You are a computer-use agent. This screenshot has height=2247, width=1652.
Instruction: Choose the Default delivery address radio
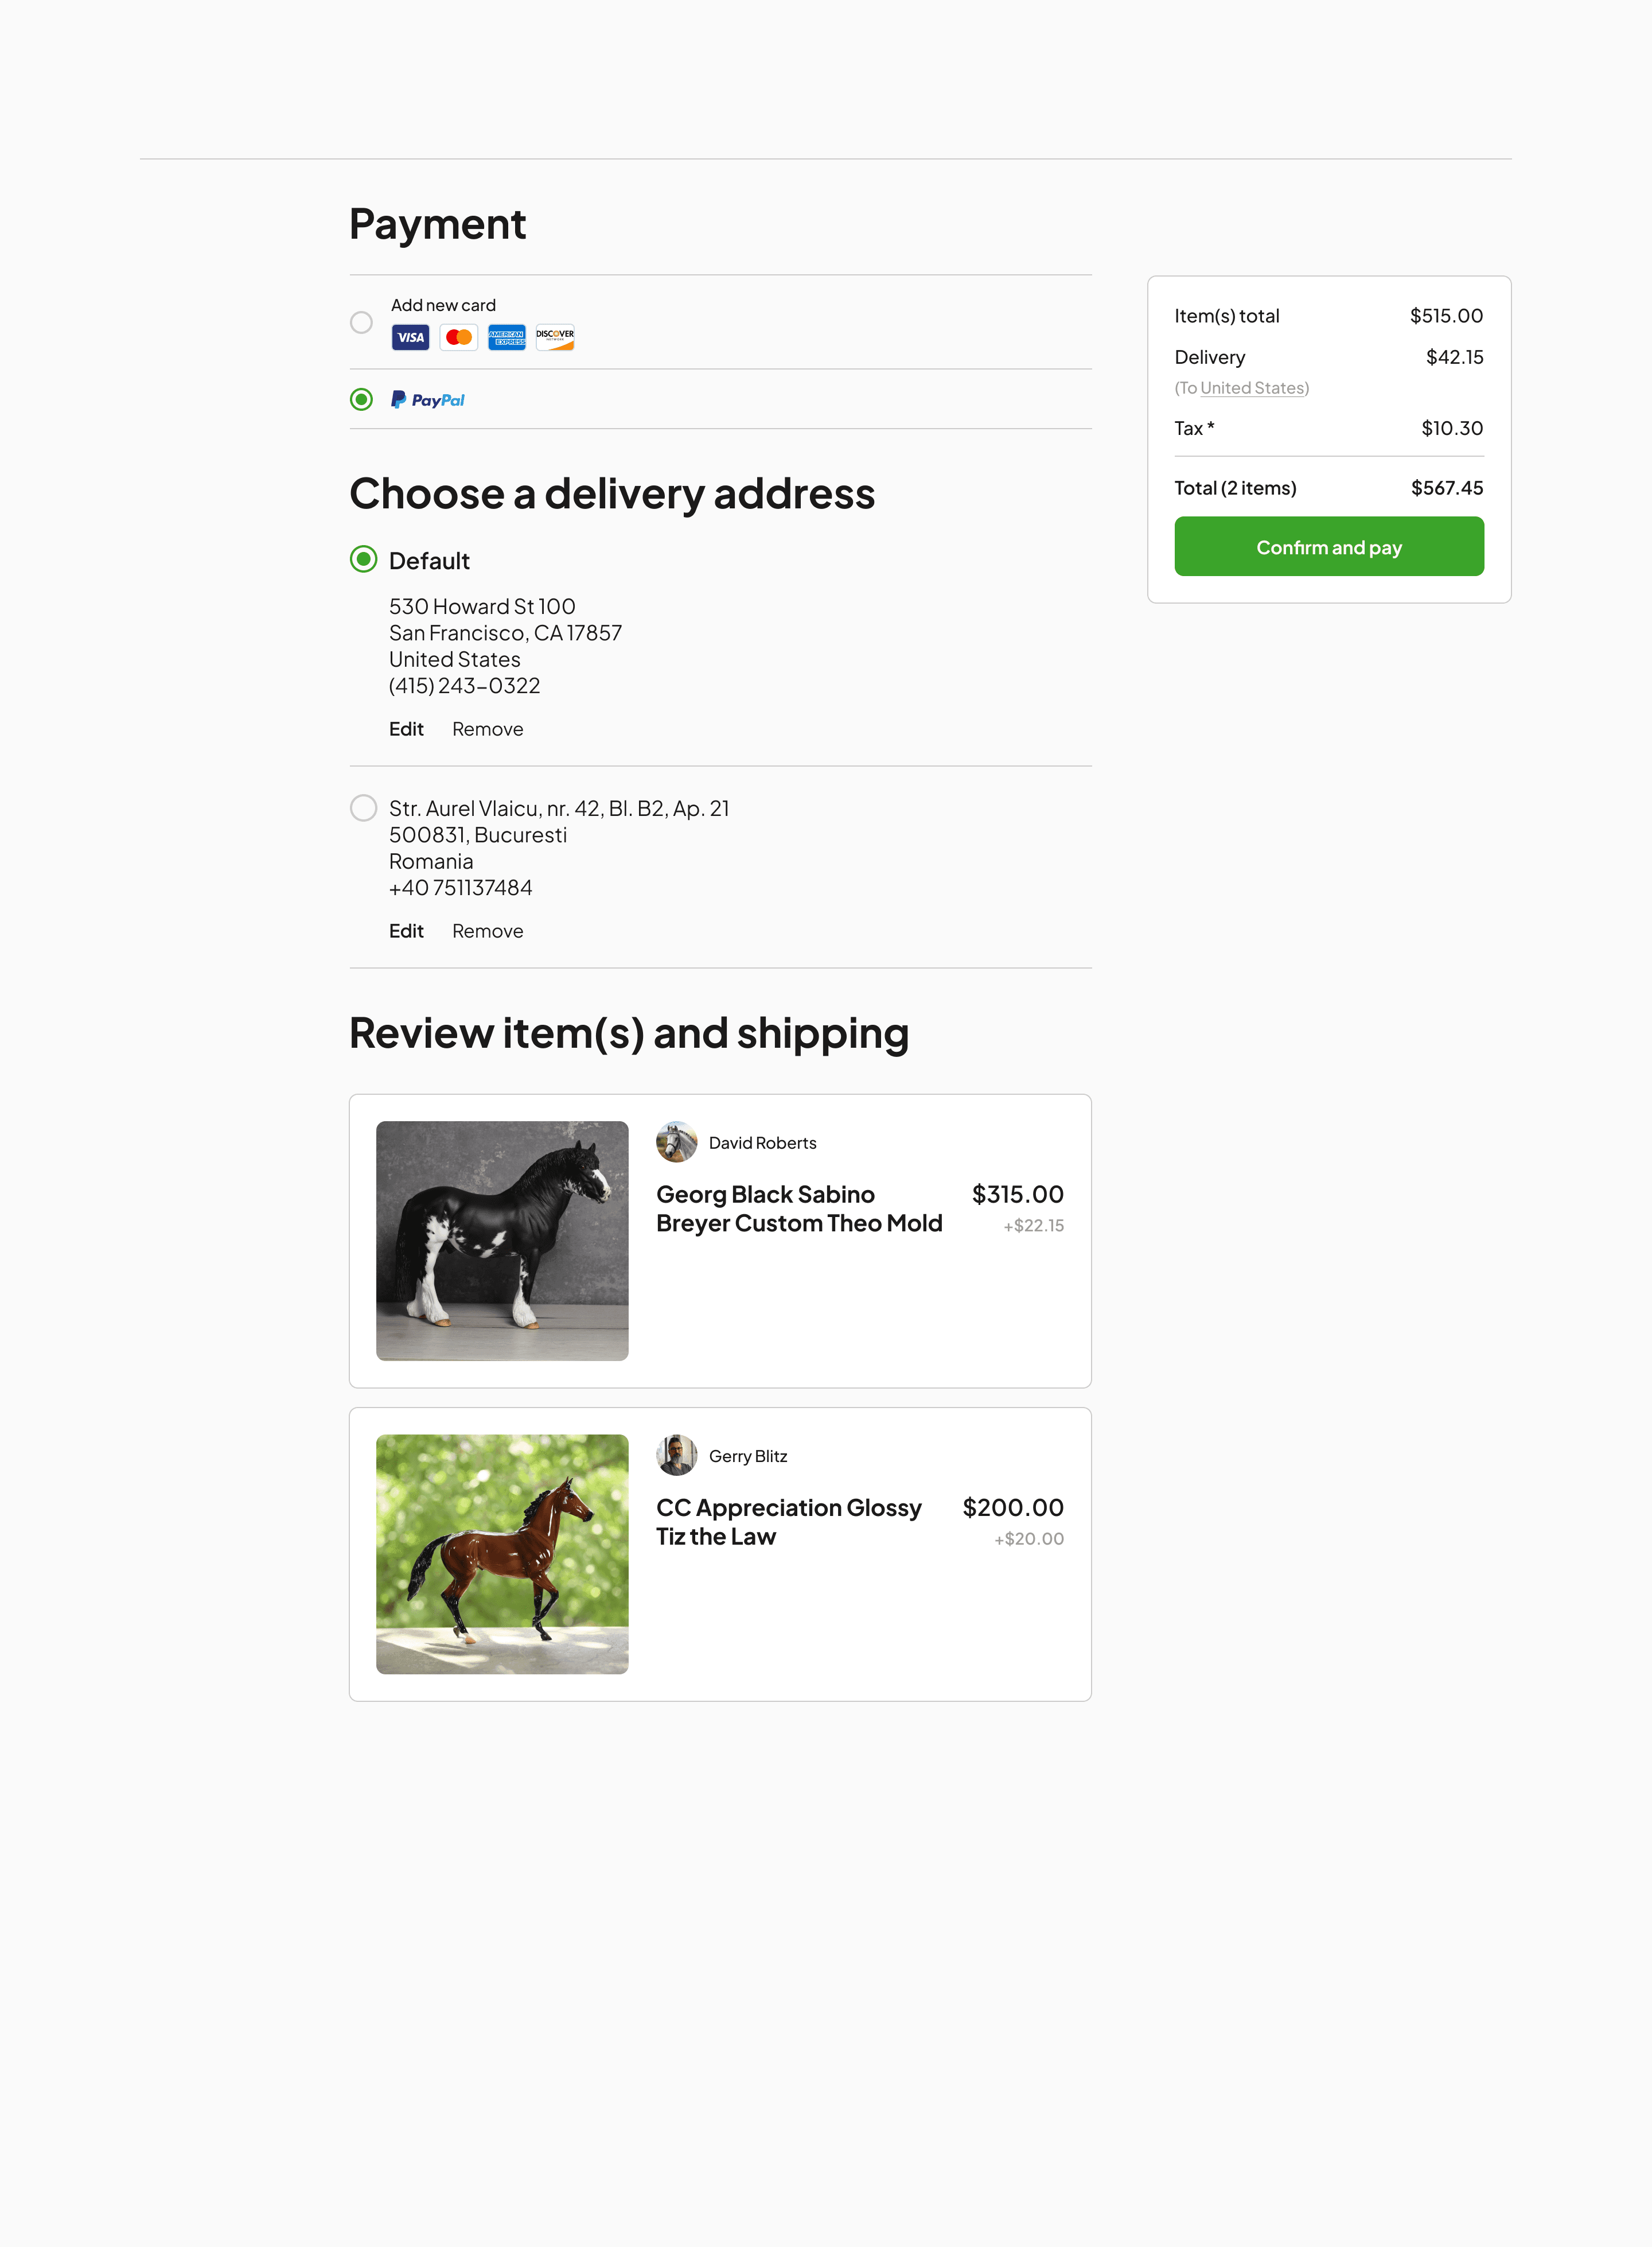(363, 559)
